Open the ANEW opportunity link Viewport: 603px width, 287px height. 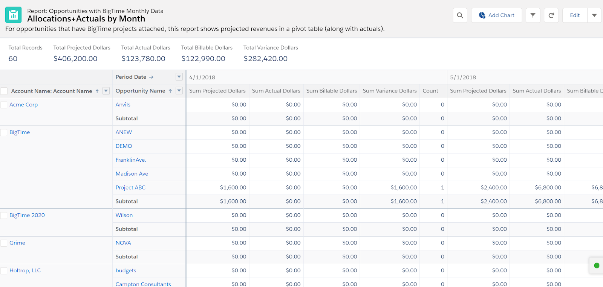(x=124, y=132)
